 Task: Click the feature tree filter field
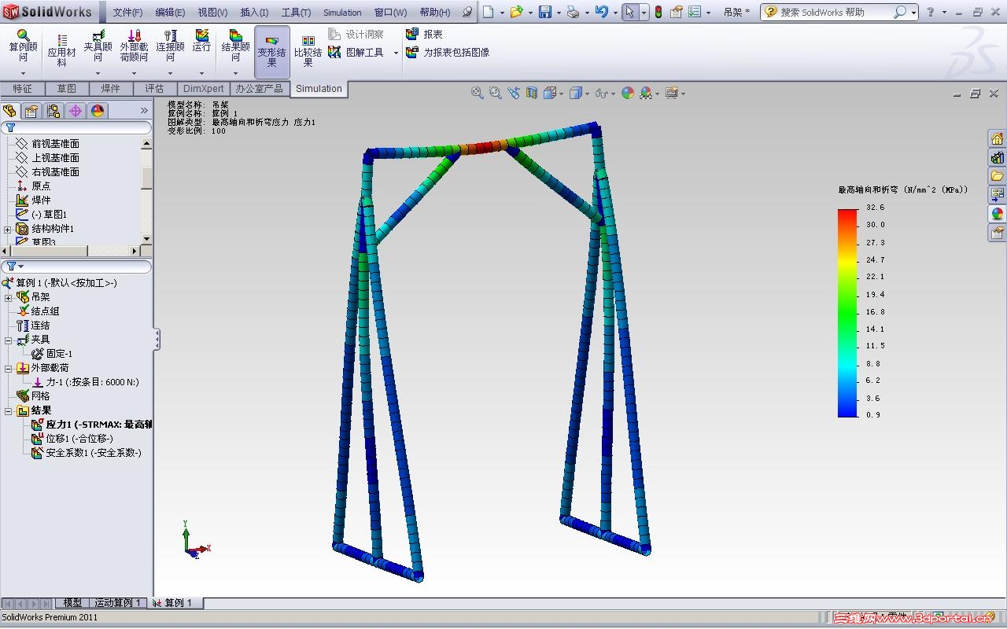(x=77, y=127)
